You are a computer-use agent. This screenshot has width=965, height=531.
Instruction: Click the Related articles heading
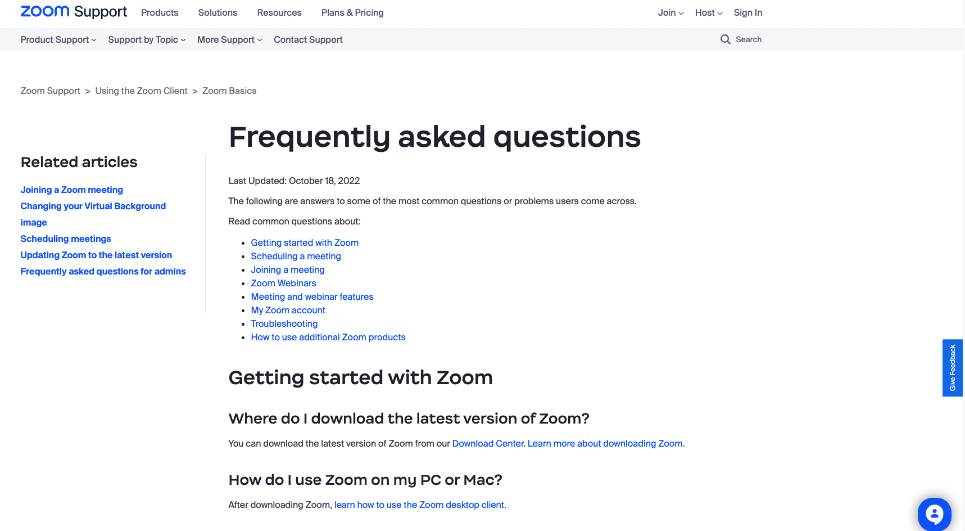[79, 162]
